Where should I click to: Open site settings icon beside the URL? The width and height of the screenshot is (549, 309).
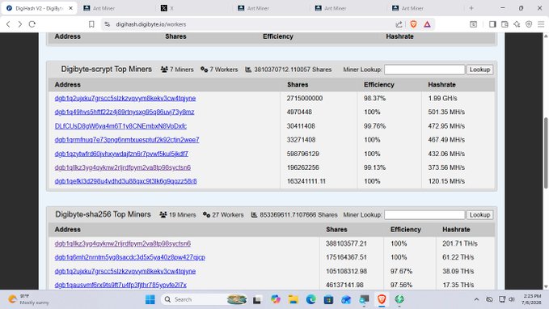coord(108,24)
